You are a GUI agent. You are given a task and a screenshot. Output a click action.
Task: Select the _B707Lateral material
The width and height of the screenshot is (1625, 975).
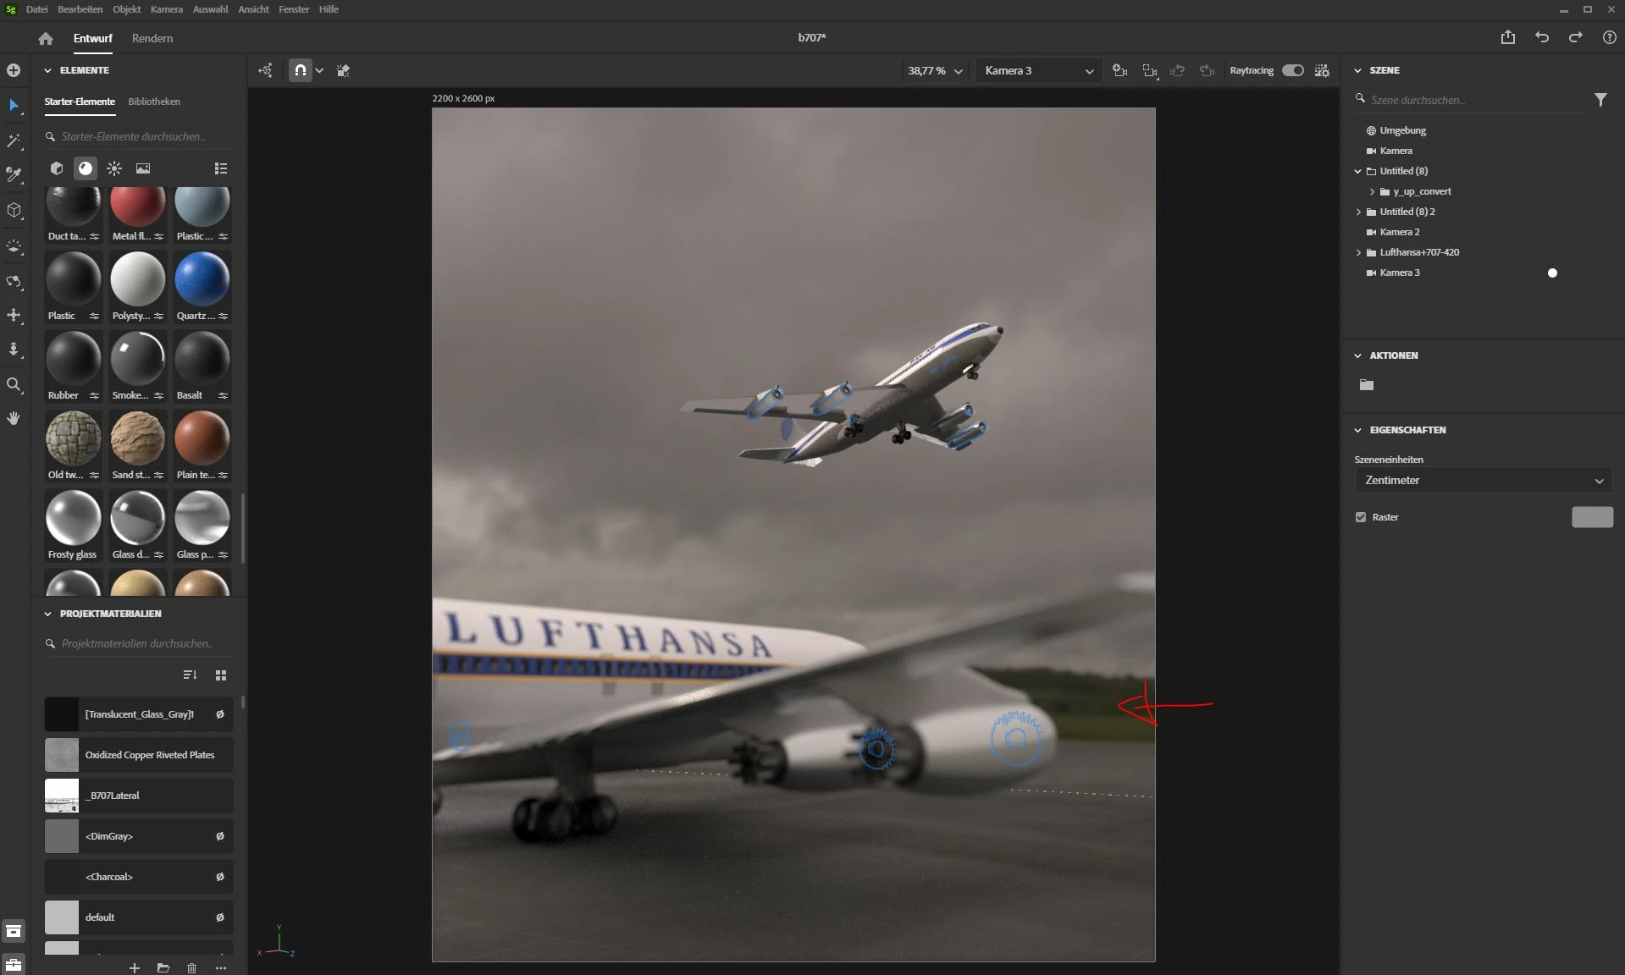(x=139, y=796)
